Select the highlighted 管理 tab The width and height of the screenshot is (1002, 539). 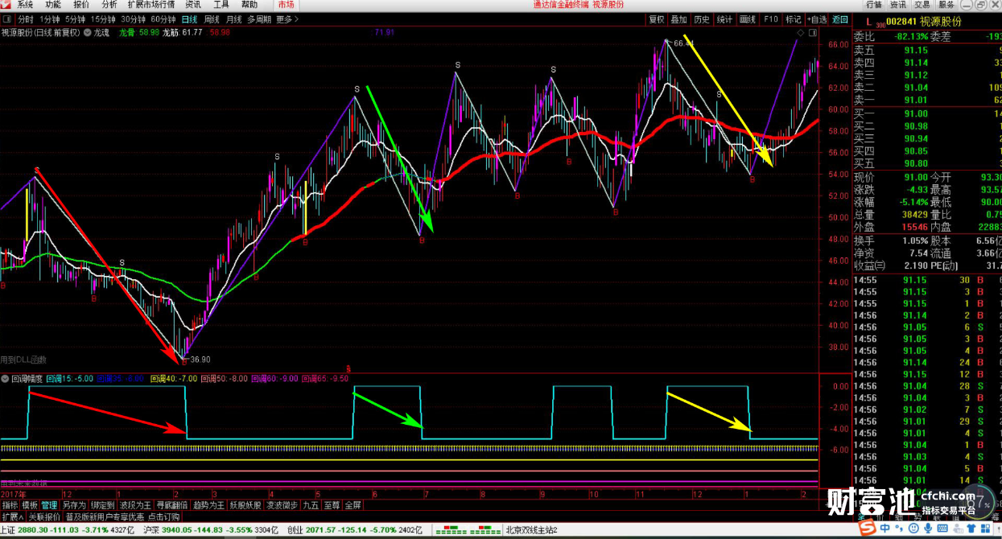(x=49, y=505)
